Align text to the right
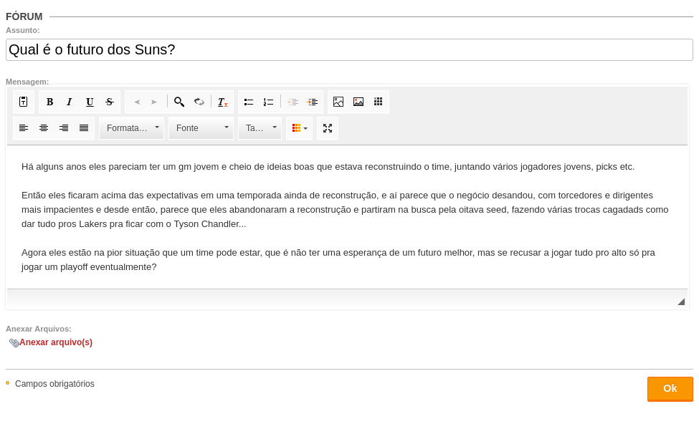The height and width of the screenshot is (424, 699). (x=64, y=128)
